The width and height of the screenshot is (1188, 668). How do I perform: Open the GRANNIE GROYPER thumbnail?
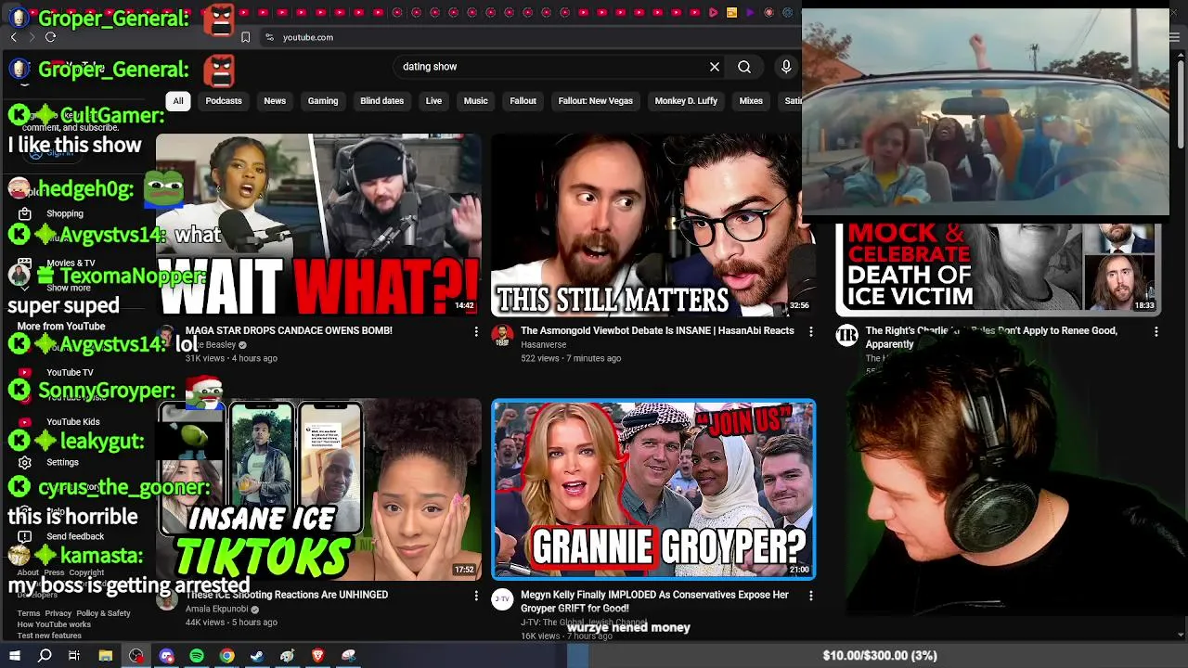(653, 490)
